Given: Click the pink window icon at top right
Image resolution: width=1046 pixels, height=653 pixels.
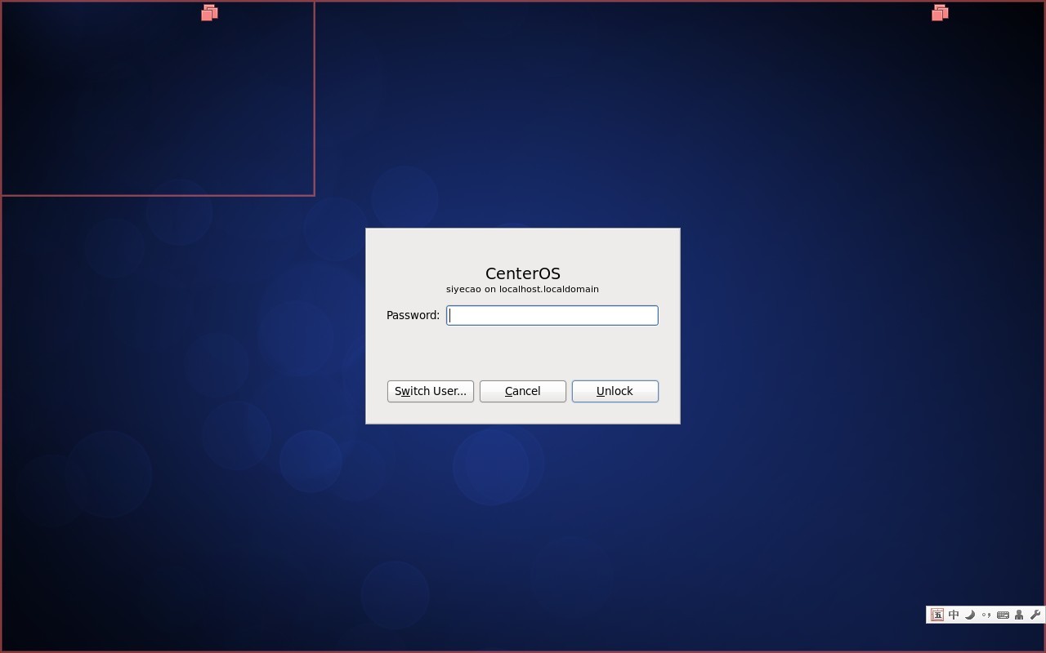Looking at the screenshot, I should 940,12.
